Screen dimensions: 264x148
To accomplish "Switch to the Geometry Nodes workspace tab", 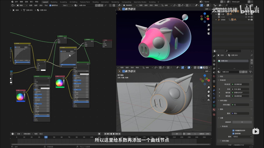I will click(x=140, y=2).
